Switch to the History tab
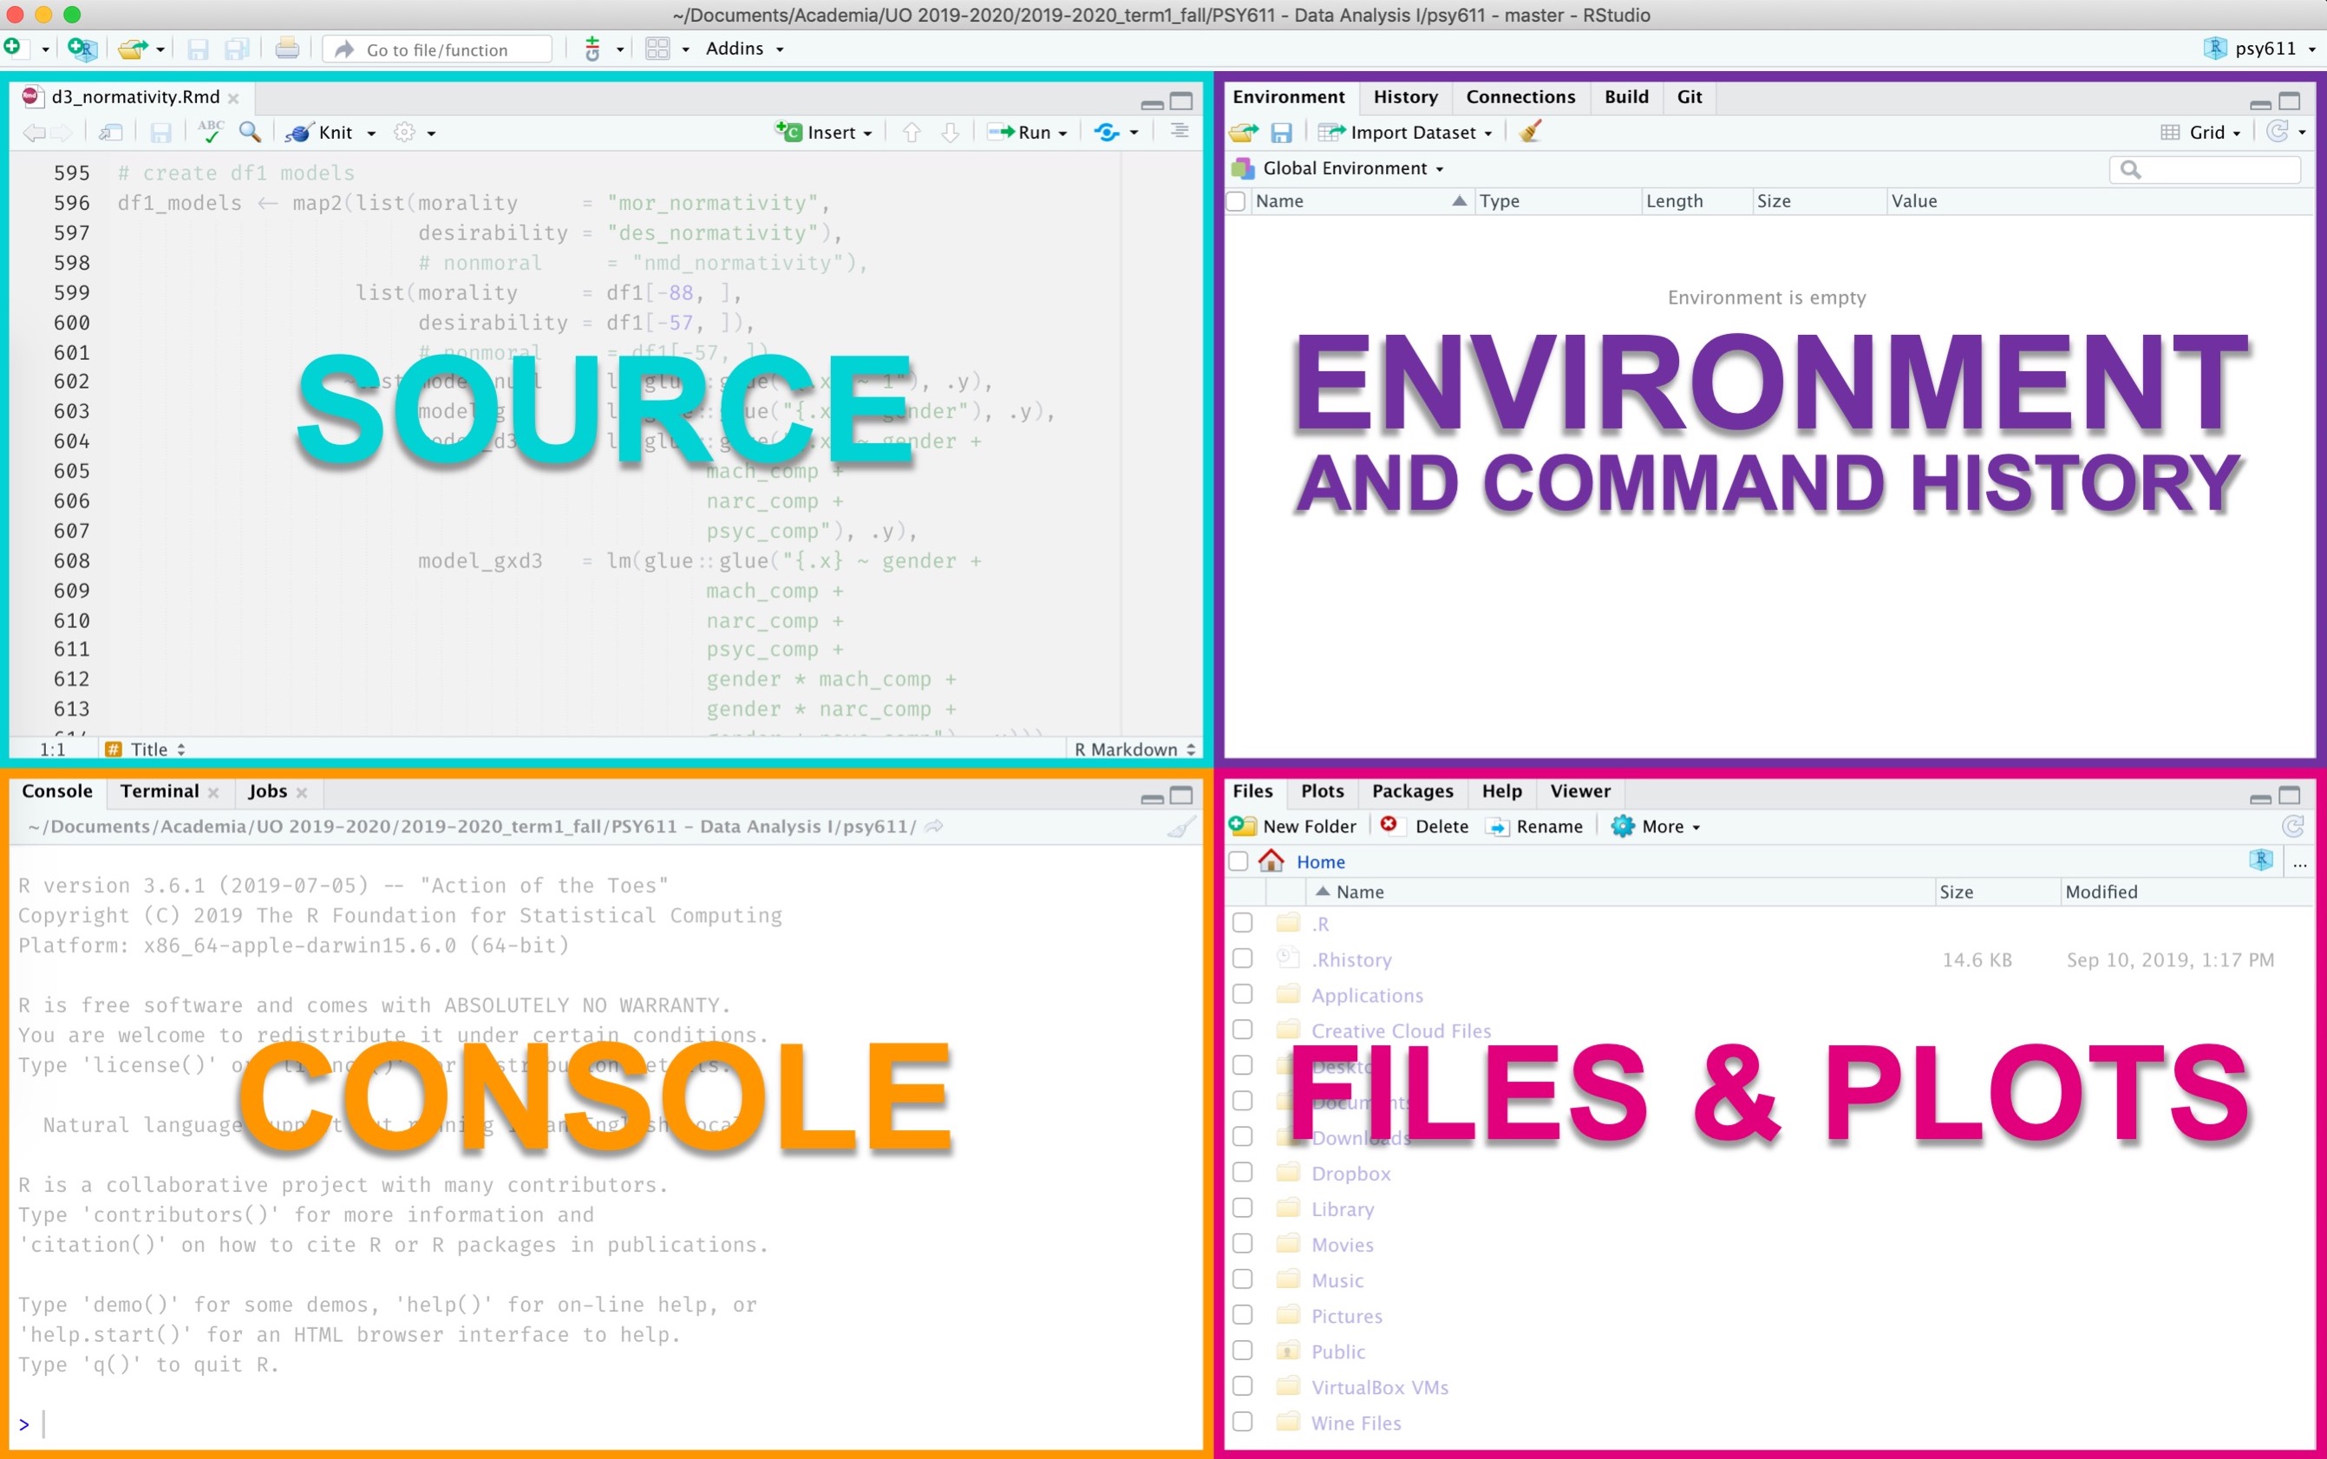 click(x=1405, y=96)
